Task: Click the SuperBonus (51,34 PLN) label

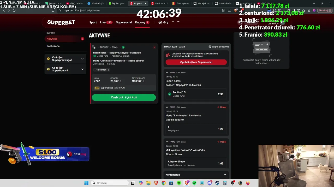Action: click(113, 88)
